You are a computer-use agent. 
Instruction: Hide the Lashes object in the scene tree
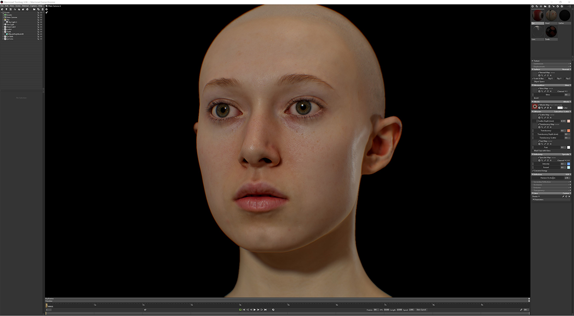coord(41,29)
